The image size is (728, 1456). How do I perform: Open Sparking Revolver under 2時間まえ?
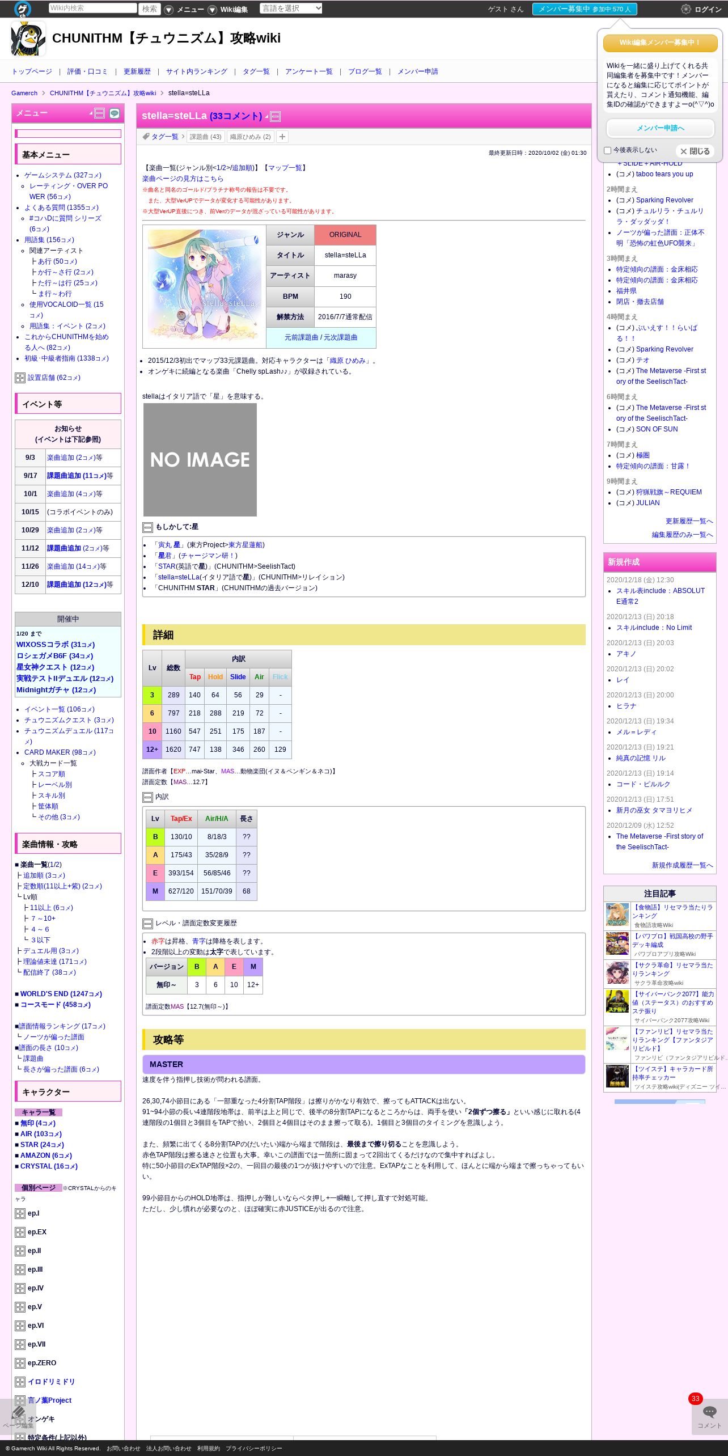(664, 200)
